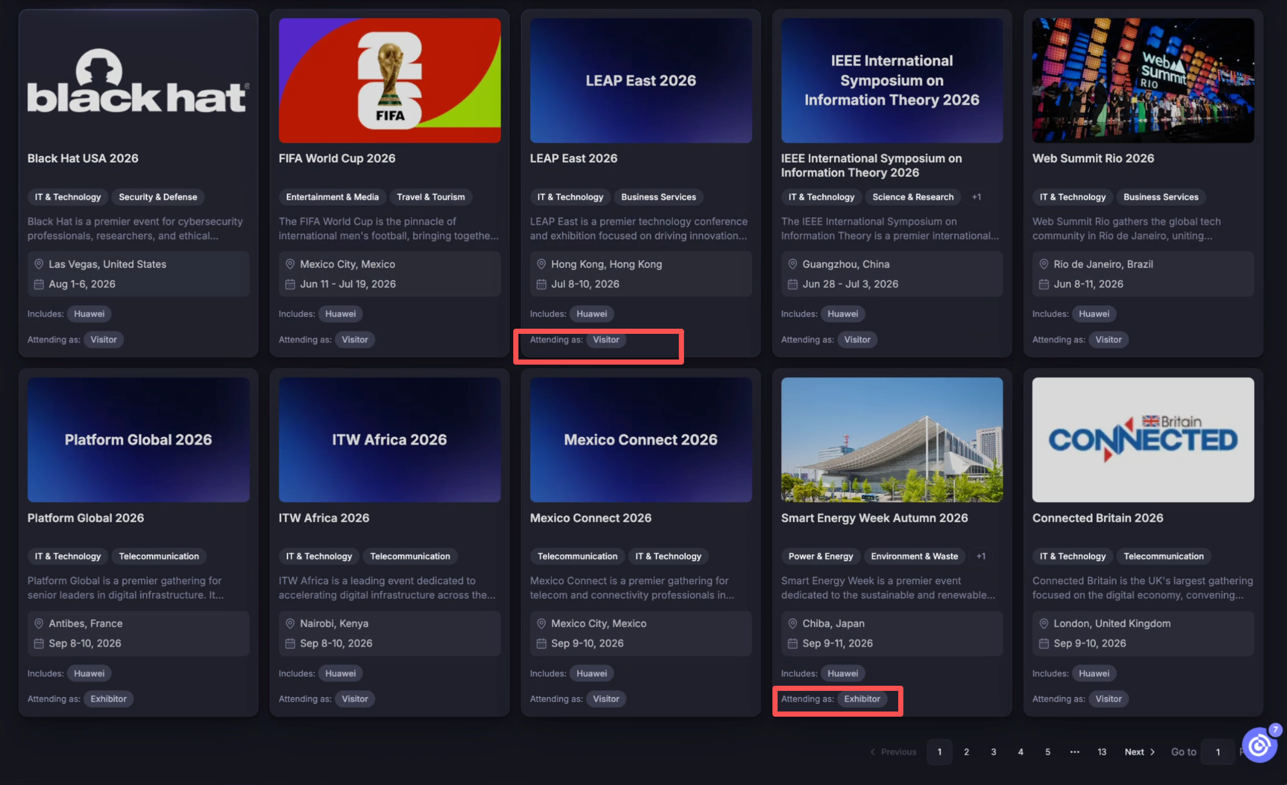This screenshot has width=1287, height=785.
Task: Click the calendar icon beside Jun 28 - Jul 3
Action: click(792, 284)
